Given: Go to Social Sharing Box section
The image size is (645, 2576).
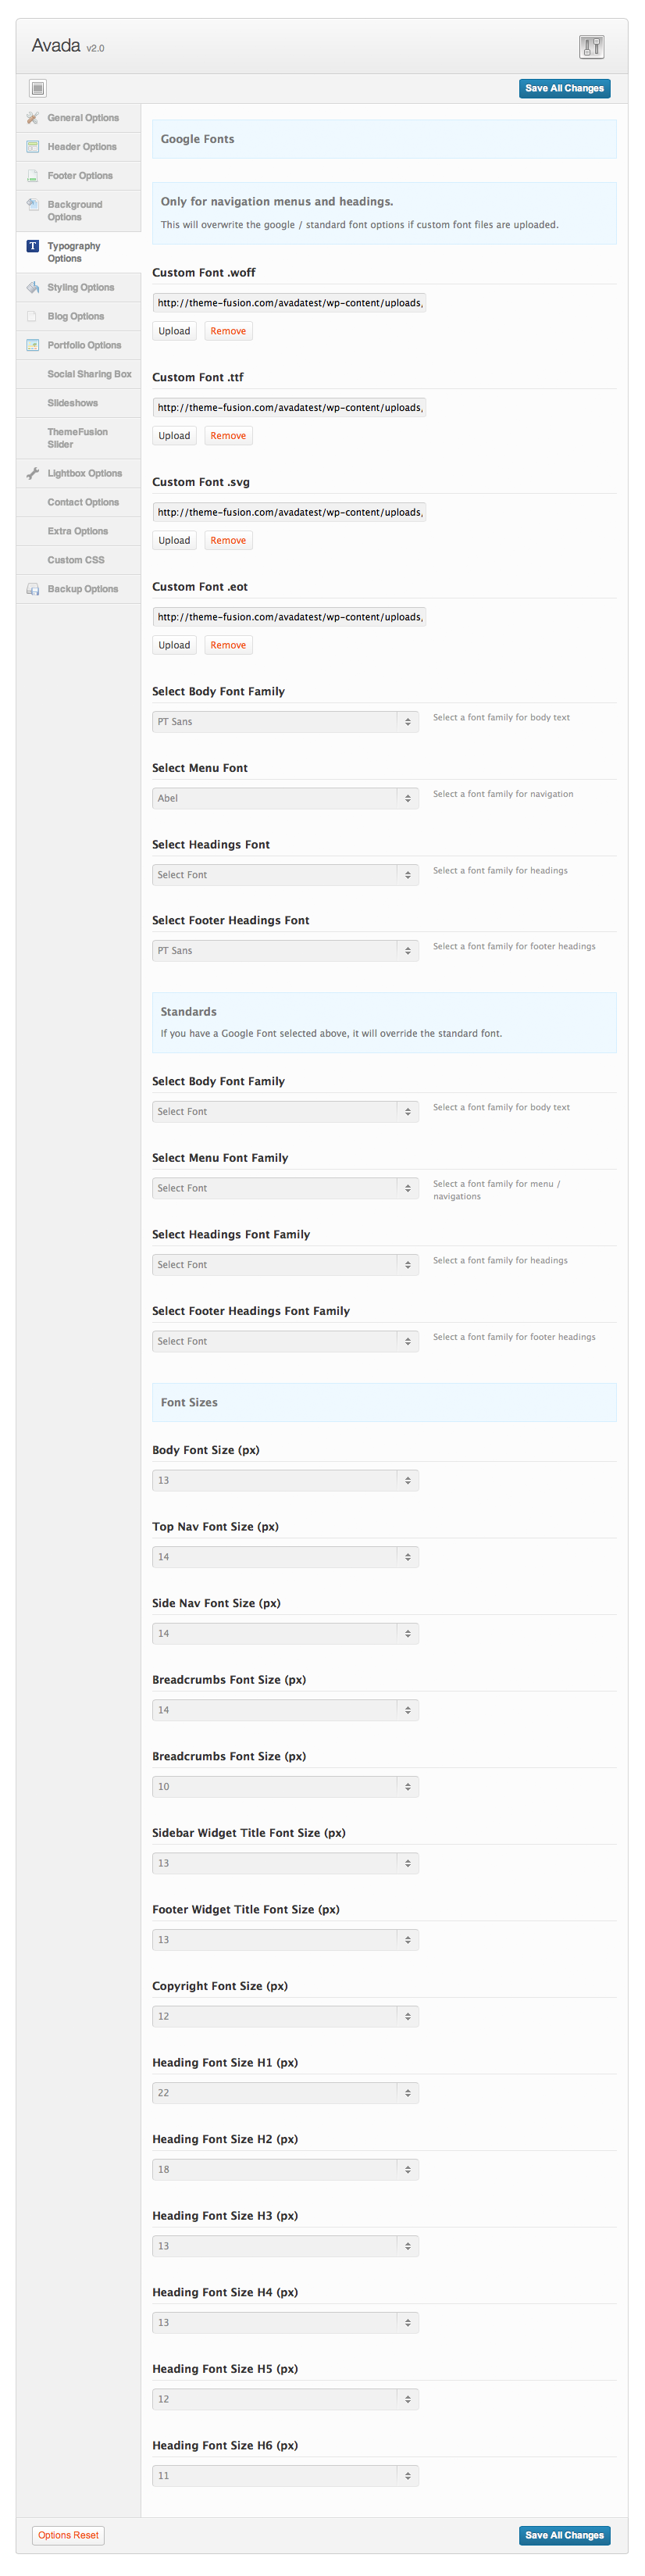Looking at the screenshot, I should click(89, 374).
